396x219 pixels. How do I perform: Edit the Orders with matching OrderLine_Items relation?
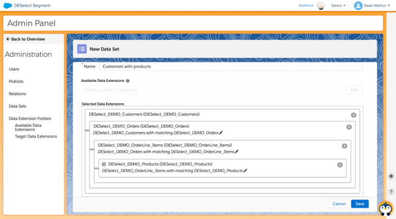pos(237,152)
